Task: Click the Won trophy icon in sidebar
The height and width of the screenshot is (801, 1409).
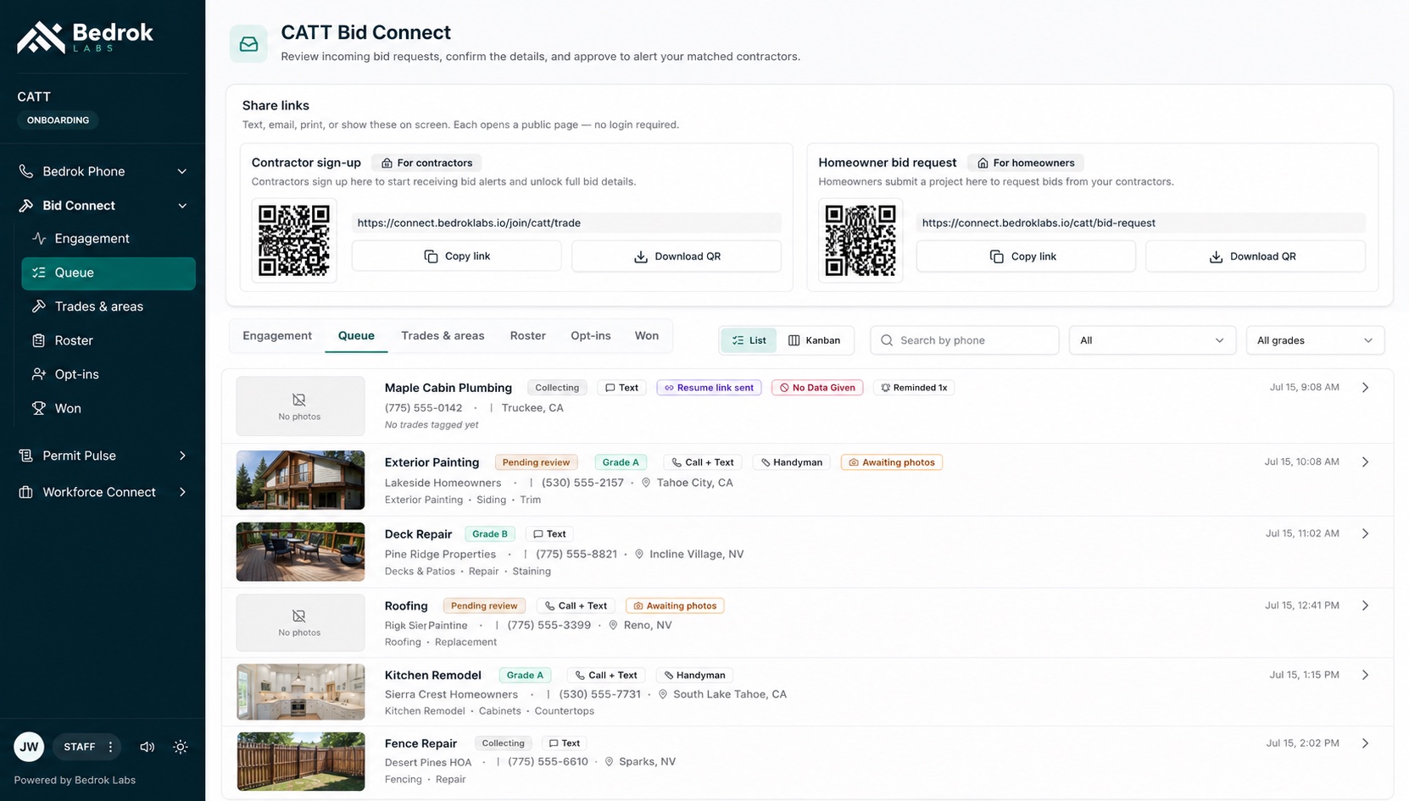Action: pyautogui.click(x=39, y=408)
